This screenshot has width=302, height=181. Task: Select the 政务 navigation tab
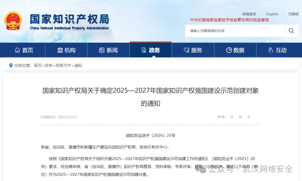(x=151, y=50)
